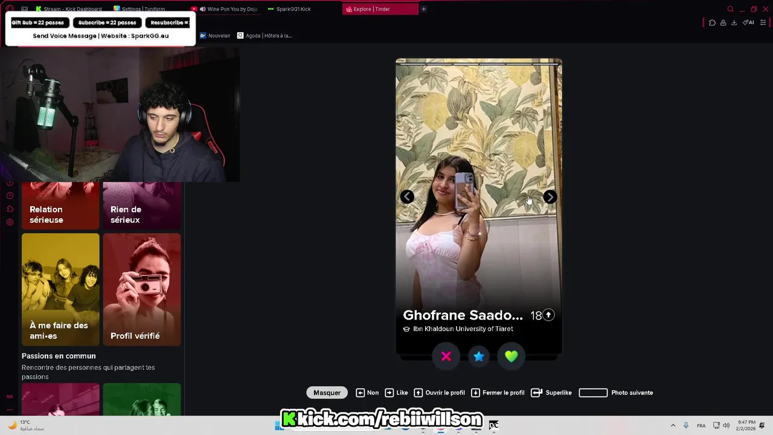Image resolution: width=773 pixels, height=435 pixels.
Task: Click the blue star Super Like button
Action: tap(479, 356)
